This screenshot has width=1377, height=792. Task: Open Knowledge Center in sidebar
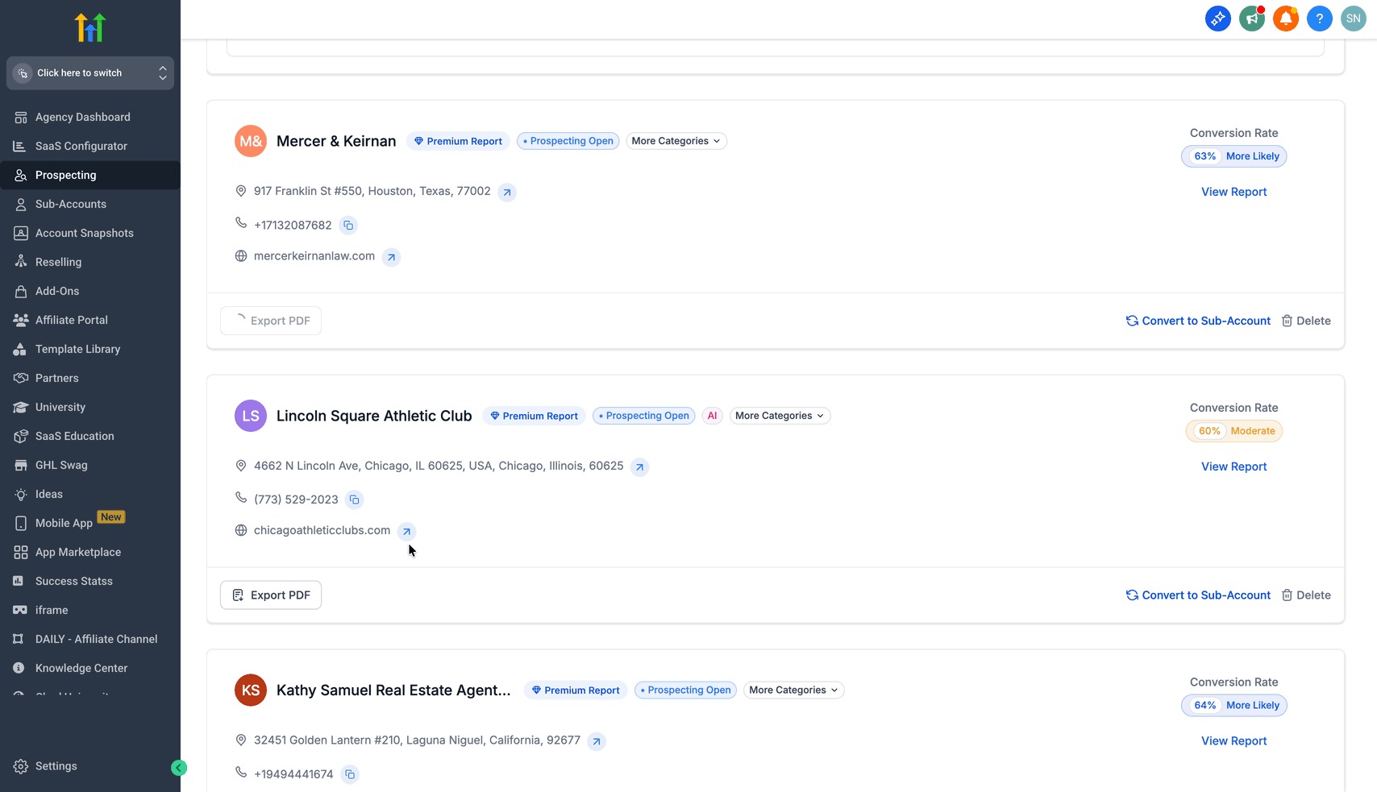[x=90, y=668]
